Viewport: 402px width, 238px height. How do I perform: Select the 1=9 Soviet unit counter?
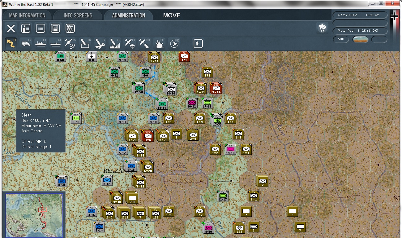199,118
